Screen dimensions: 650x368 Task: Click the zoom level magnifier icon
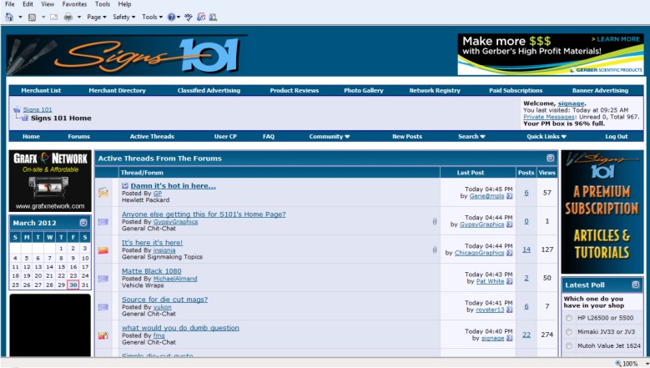[x=618, y=364]
